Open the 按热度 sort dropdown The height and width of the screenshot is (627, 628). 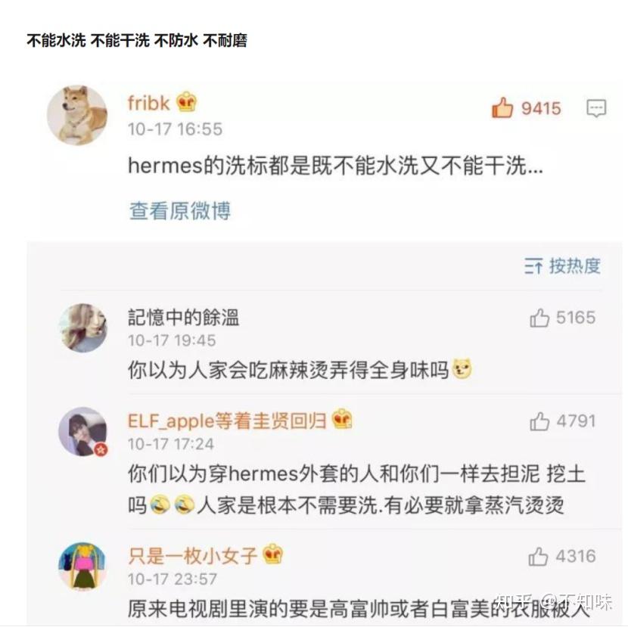point(562,266)
